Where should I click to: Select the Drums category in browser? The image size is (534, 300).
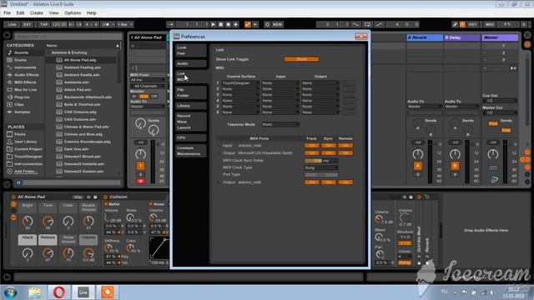[x=20, y=60]
